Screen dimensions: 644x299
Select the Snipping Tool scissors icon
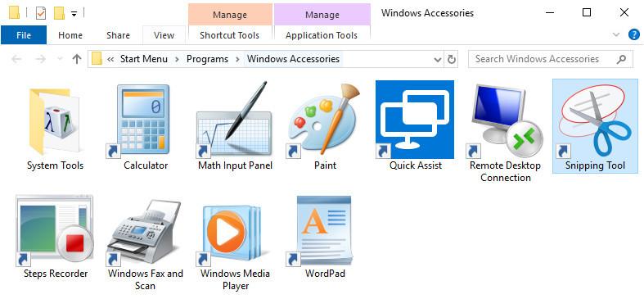(x=595, y=121)
